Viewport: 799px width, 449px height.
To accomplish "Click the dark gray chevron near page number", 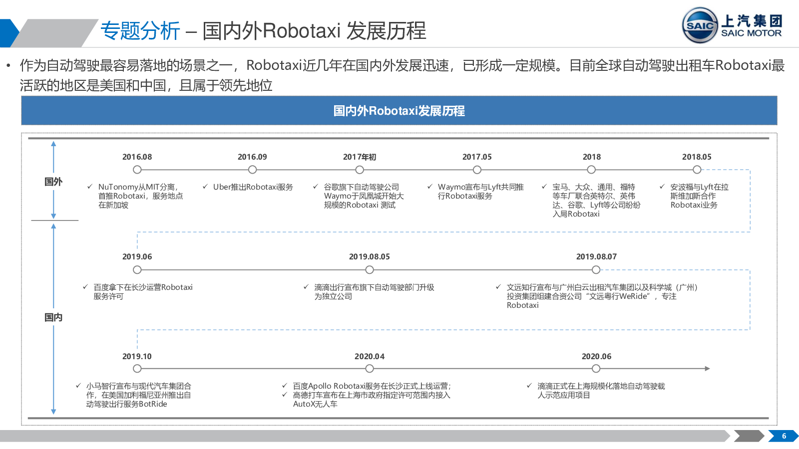I will (748, 436).
